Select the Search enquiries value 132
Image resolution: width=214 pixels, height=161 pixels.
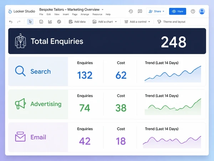click(x=85, y=75)
